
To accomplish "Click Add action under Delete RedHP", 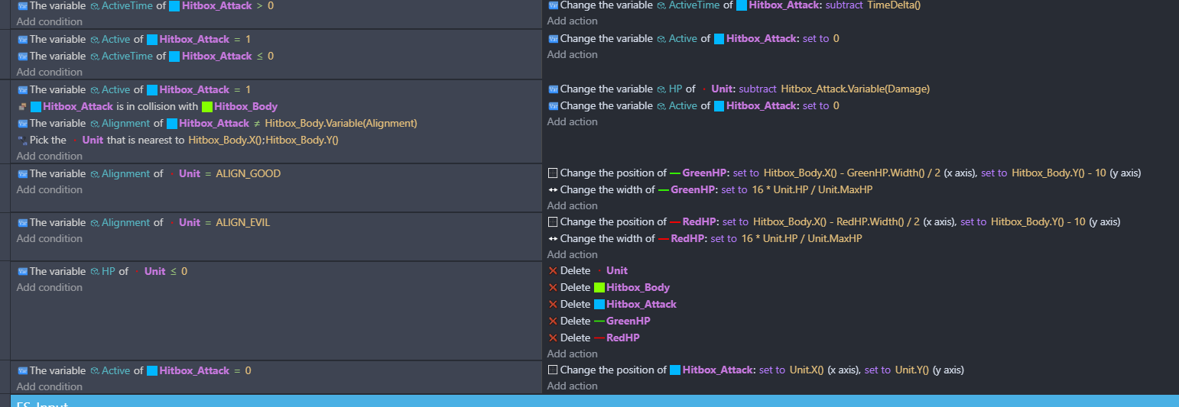I will pyautogui.click(x=573, y=354).
